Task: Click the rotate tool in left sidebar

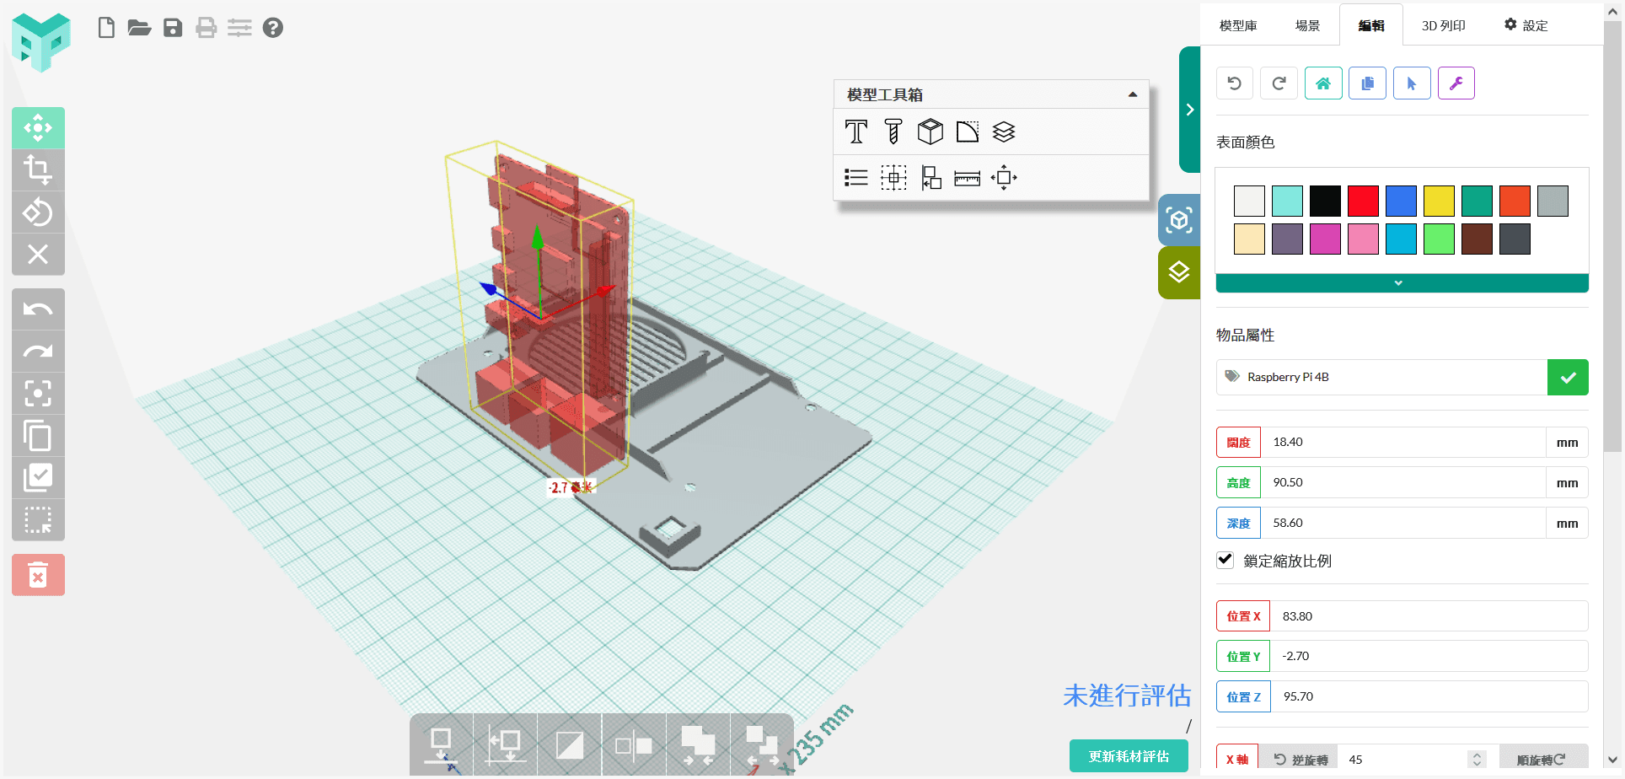Action: click(x=38, y=212)
